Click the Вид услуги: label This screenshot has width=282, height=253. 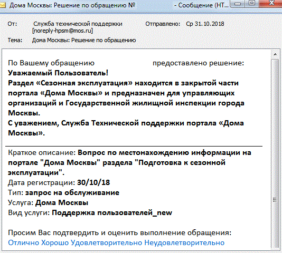[29, 213]
